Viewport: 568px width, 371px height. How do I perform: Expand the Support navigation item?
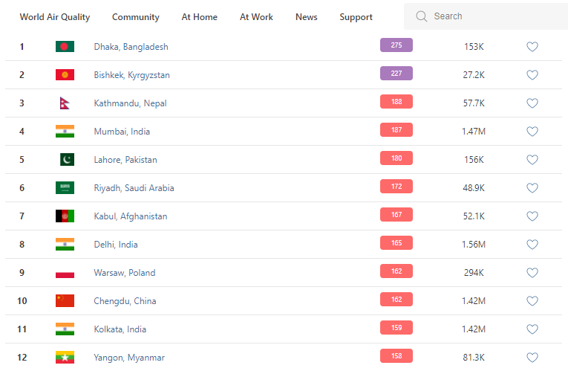(356, 17)
